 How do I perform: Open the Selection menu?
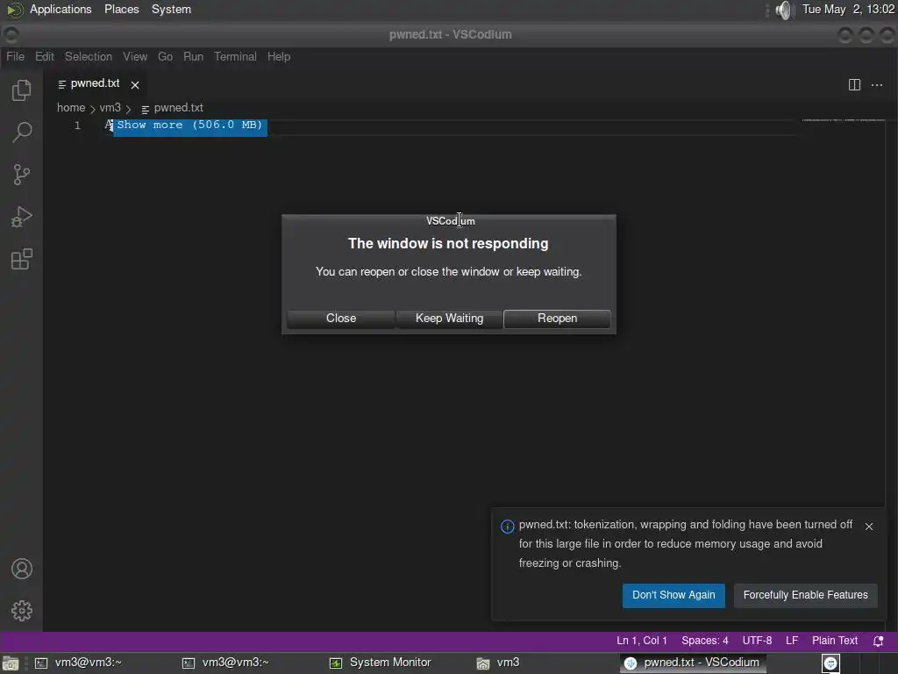pos(89,56)
